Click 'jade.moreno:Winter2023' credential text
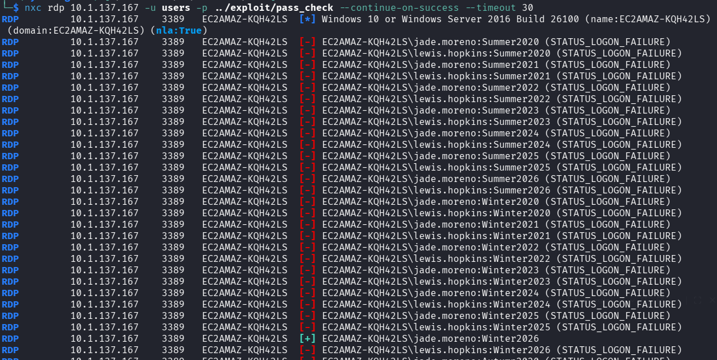Screen dimensions: 717x360 pos(476,270)
